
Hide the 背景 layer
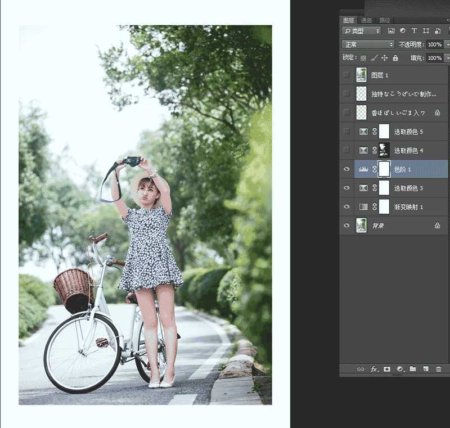click(347, 225)
